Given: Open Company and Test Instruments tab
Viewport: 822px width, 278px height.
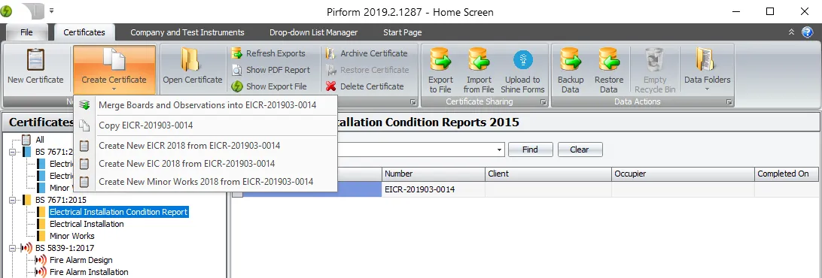Looking at the screenshot, I should tap(187, 32).
